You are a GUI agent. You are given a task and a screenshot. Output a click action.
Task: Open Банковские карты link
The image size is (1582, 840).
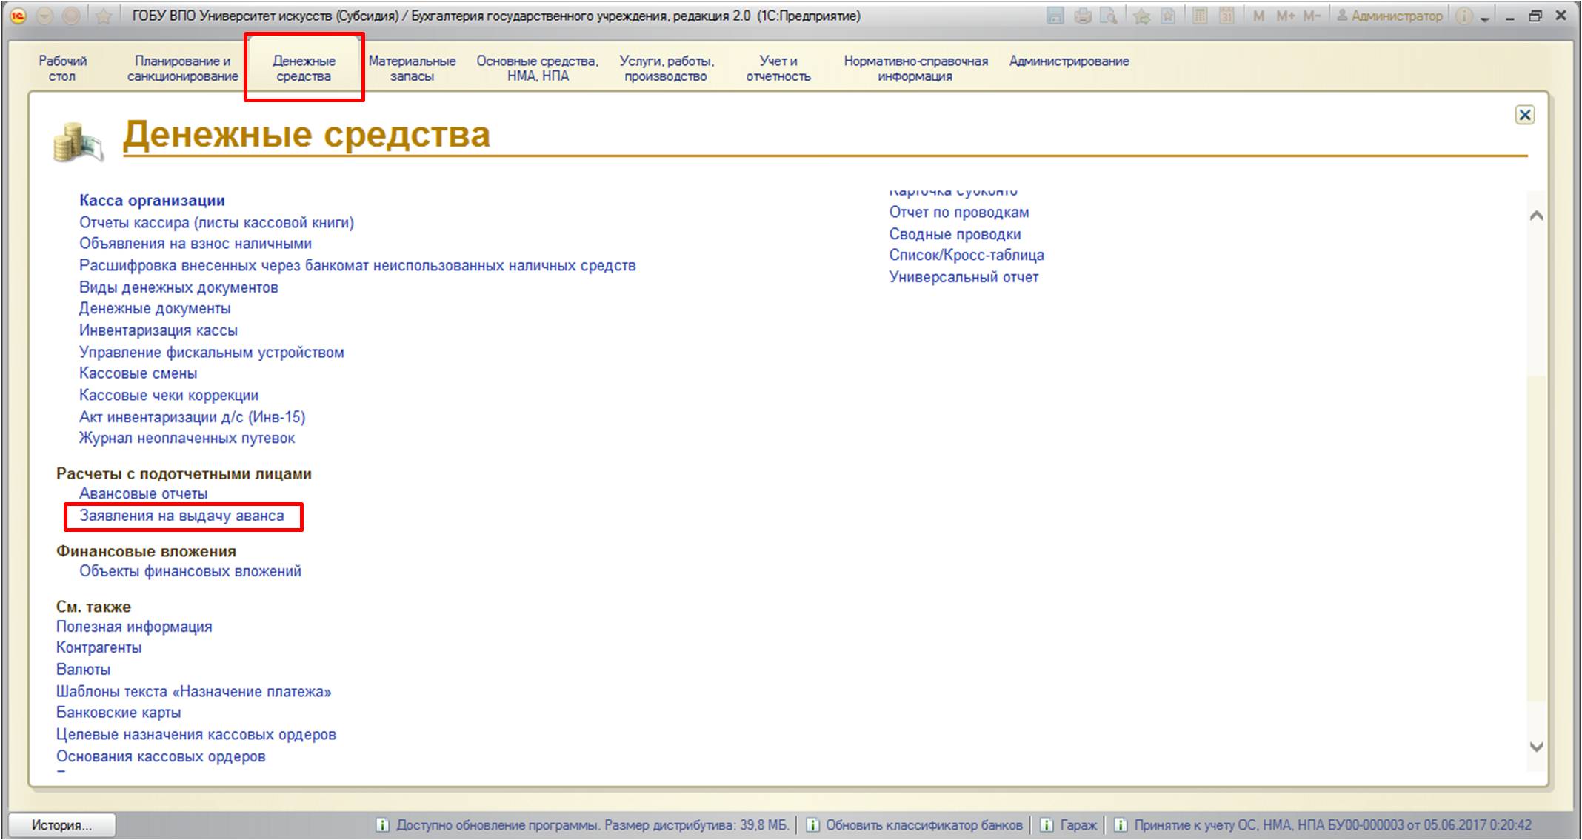point(119,713)
